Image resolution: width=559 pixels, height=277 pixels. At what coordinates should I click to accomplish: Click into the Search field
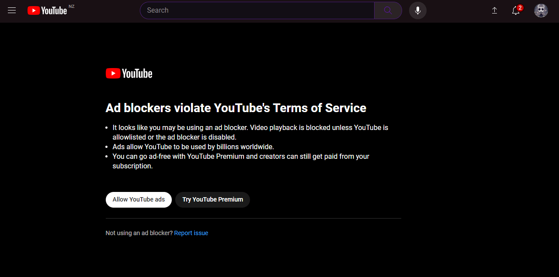(257, 10)
